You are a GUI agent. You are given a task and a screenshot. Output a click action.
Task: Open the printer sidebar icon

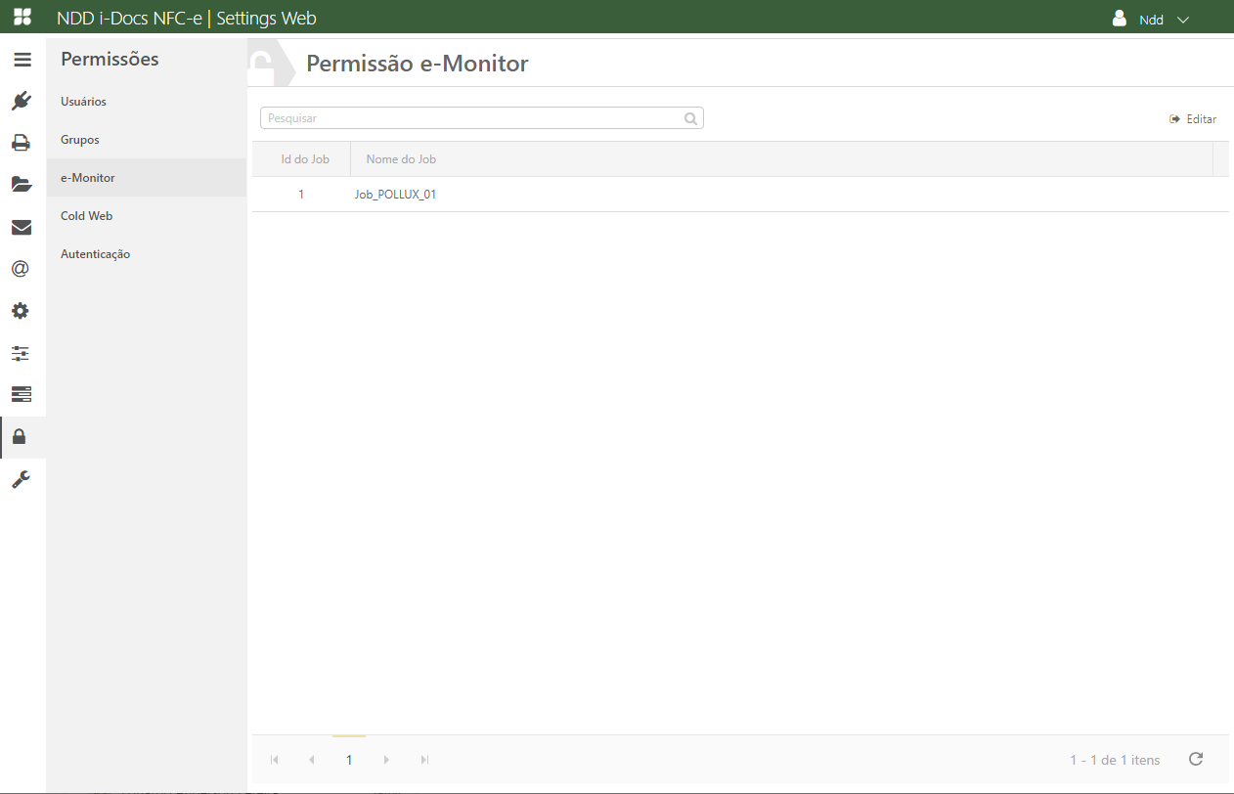22,143
